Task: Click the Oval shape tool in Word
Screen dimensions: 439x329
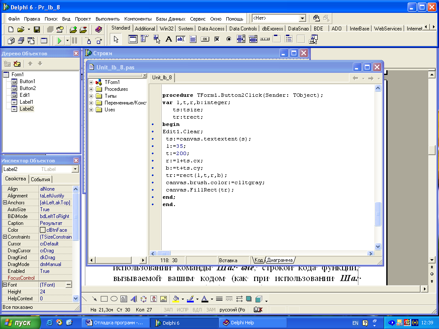Action: (114, 299)
